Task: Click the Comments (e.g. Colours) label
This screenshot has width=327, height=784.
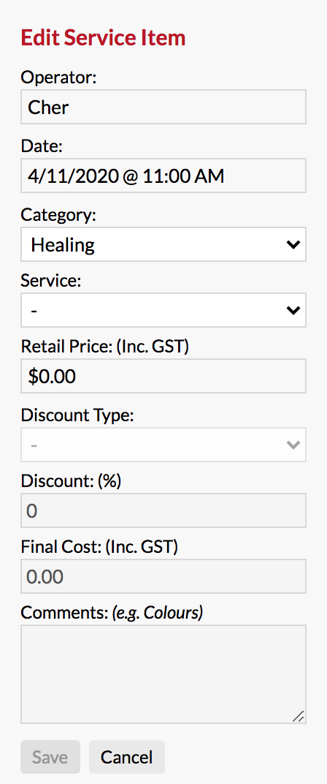Action: (112, 613)
